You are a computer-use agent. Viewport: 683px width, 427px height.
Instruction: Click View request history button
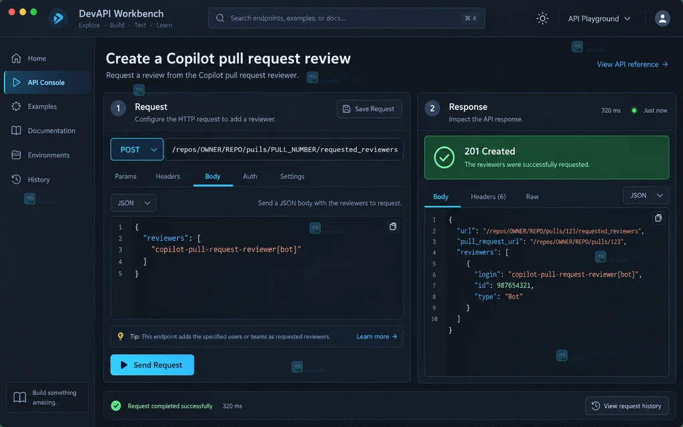[x=627, y=406]
